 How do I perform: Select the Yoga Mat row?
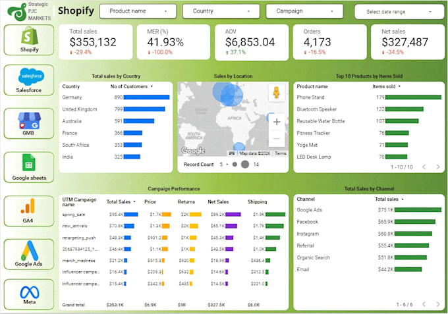tap(369, 145)
